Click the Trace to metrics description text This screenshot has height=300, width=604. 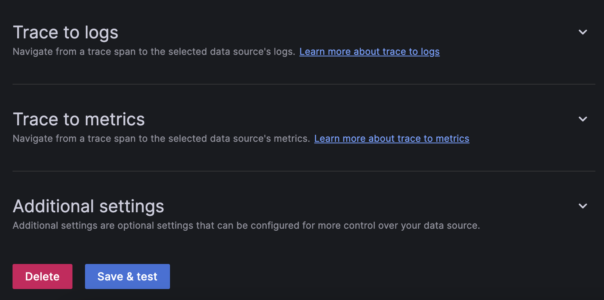161,139
